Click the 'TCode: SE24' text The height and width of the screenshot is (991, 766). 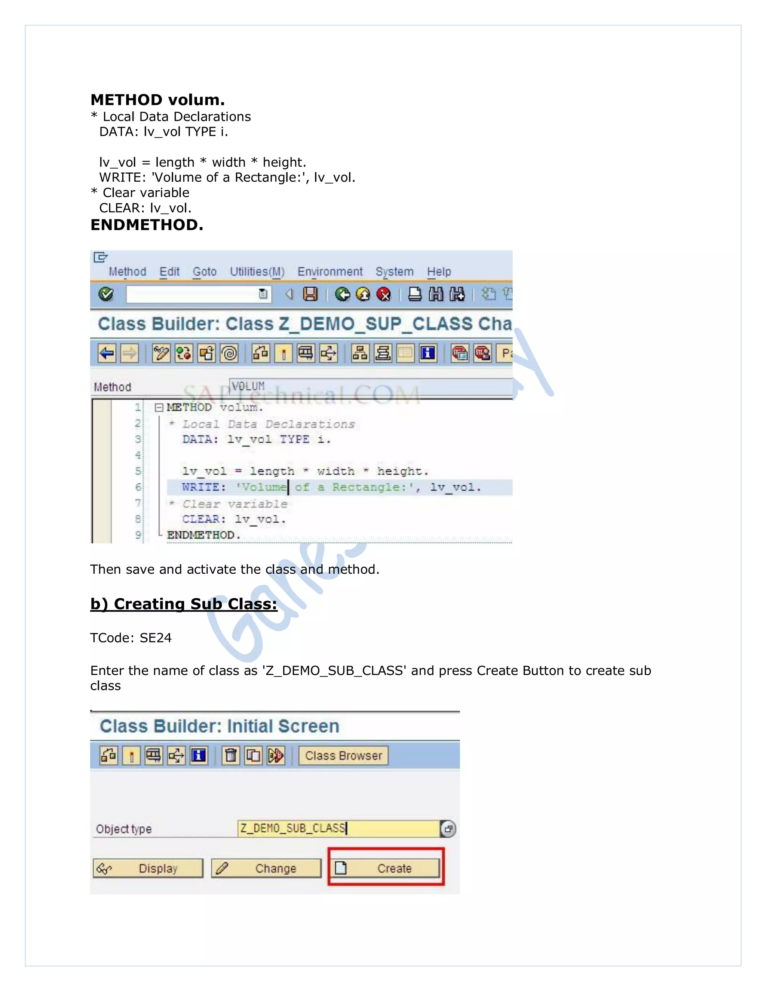(131, 638)
